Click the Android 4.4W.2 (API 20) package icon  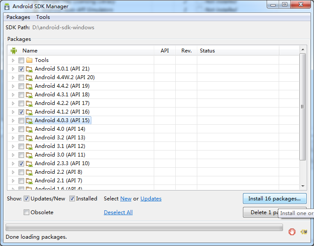29,77
